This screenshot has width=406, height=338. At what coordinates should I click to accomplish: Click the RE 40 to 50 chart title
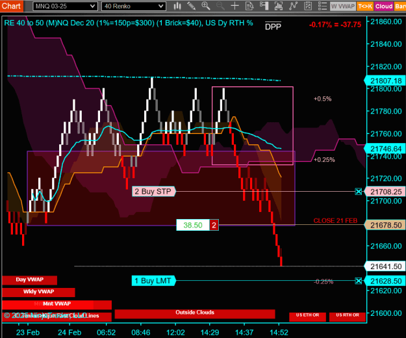[129, 23]
